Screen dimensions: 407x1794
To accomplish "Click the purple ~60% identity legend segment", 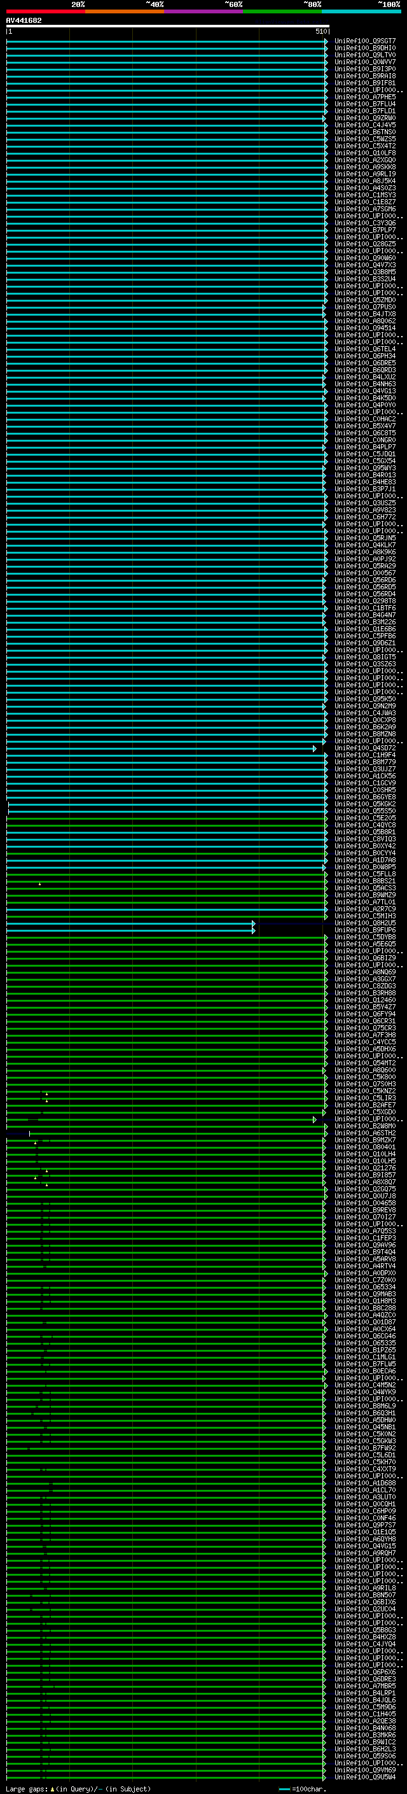I will (x=203, y=11).
